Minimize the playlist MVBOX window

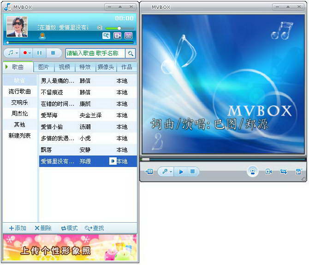(110, 7)
